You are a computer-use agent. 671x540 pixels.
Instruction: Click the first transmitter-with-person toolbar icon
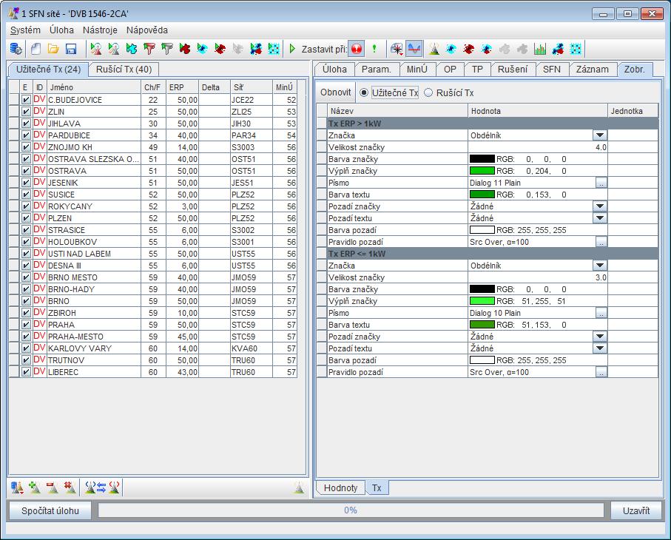(x=96, y=49)
